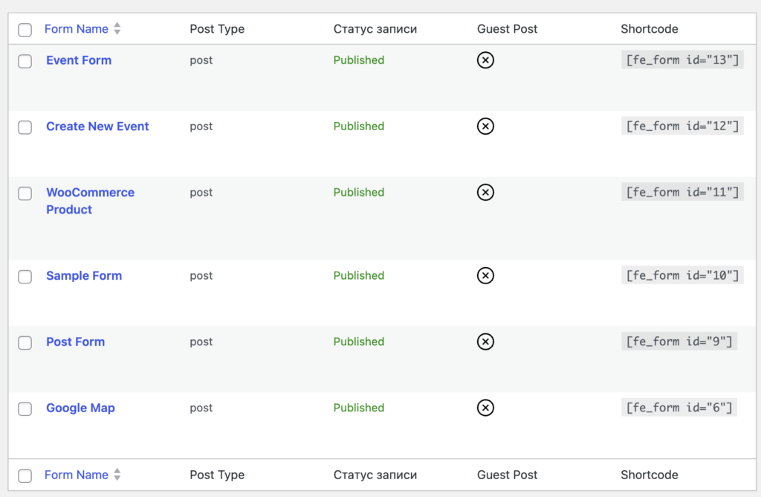
Task: Select the WooCommerce Product row checkbox
Action: tap(25, 193)
